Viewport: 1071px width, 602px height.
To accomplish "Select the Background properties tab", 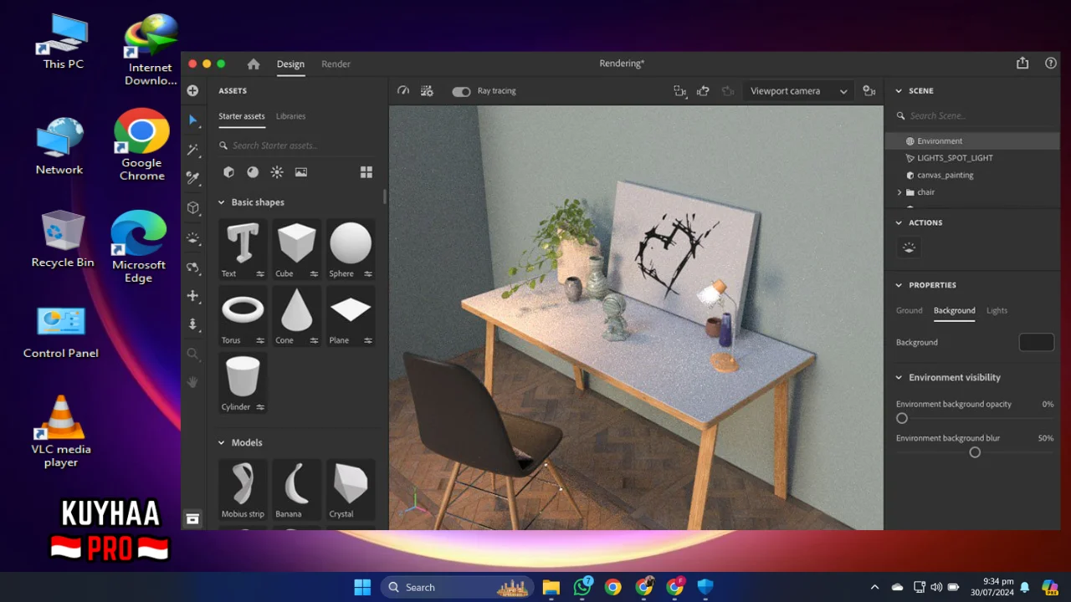I will pyautogui.click(x=955, y=310).
